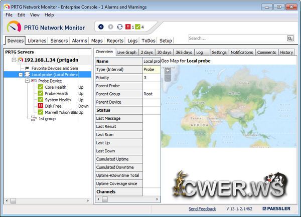Zoom out on the geo map
Image resolution: width=301 pixels, height=217 pixels.
coord(168,78)
